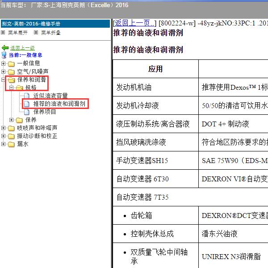Click the 返回上一级 link
Image resolution: width=268 pixels, height=268 pixels.
(23, 48)
